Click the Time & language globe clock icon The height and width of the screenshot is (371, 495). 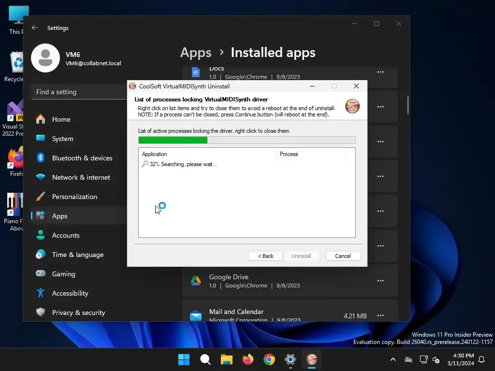click(x=41, y=254)
